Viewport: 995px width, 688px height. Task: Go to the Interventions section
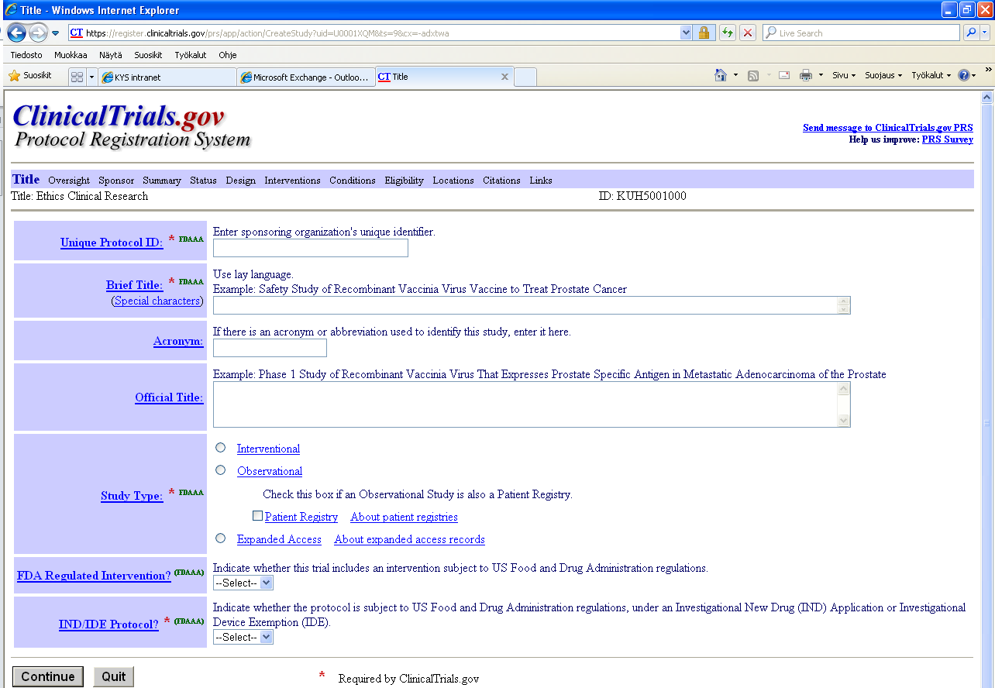point(292,181)
